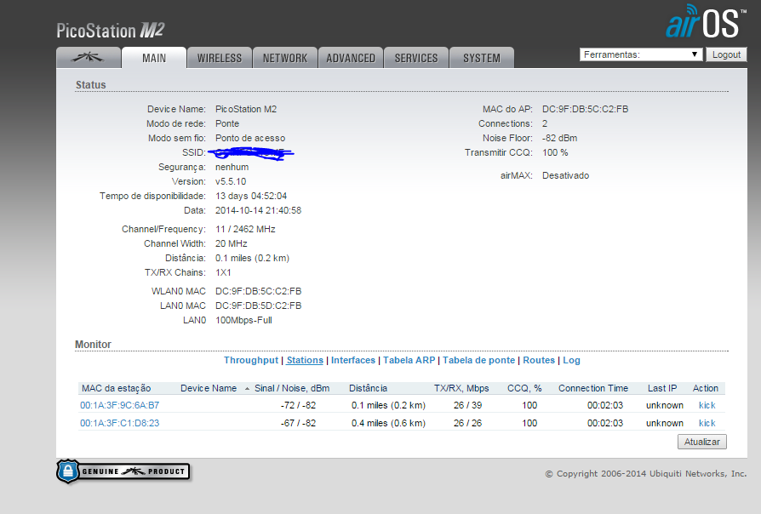Click the Genuine Product badge
761x514 pixels.
point(123,471)
